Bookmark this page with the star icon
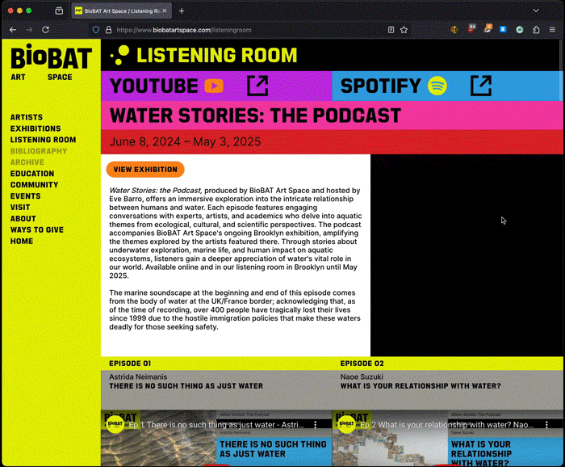This screenshot has height=467, width=565. click(404, 30)
